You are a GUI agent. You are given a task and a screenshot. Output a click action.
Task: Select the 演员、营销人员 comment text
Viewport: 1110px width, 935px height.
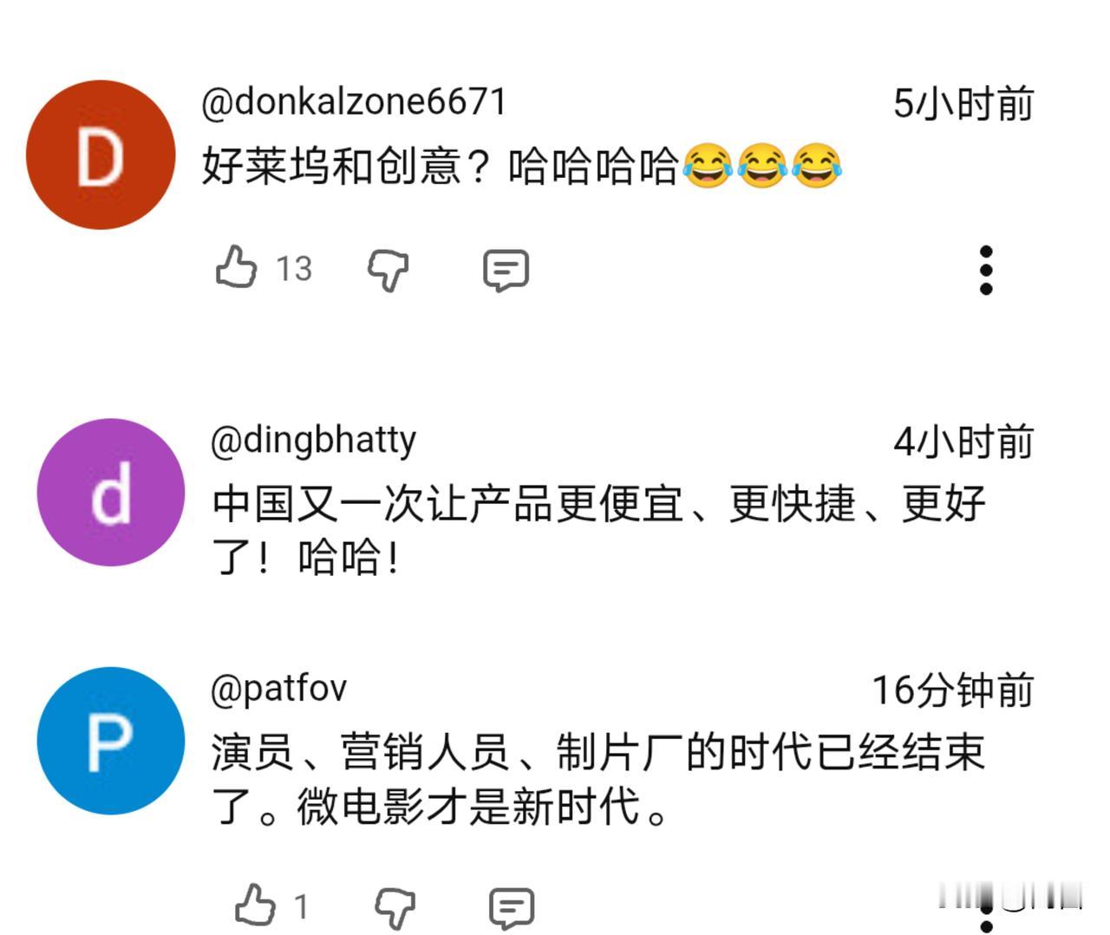pos(598,779)
